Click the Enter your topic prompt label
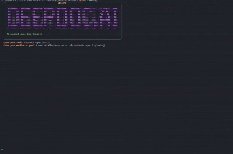Screen dimensions: 233x154 (13, 43)
